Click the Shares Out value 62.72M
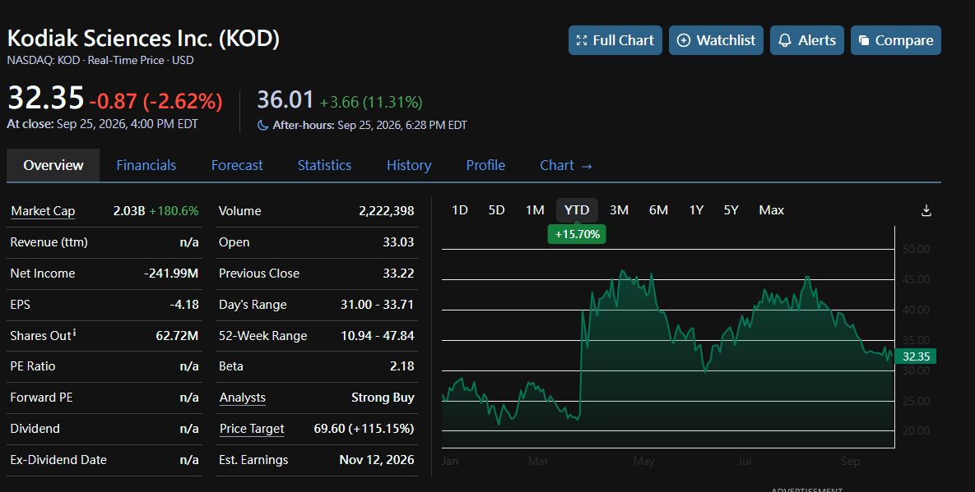Screen dimensions: 975x492 (177, 336)
